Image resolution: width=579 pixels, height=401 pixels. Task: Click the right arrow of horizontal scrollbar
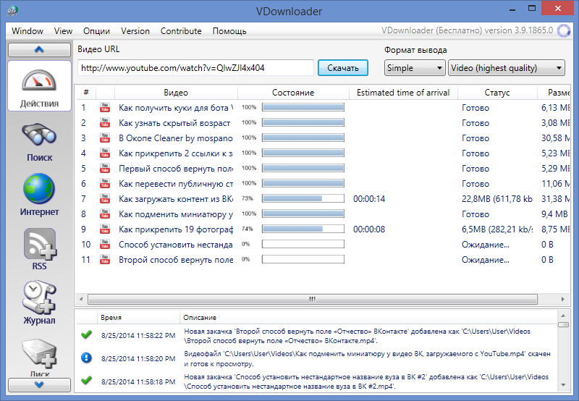click(563, 299)
